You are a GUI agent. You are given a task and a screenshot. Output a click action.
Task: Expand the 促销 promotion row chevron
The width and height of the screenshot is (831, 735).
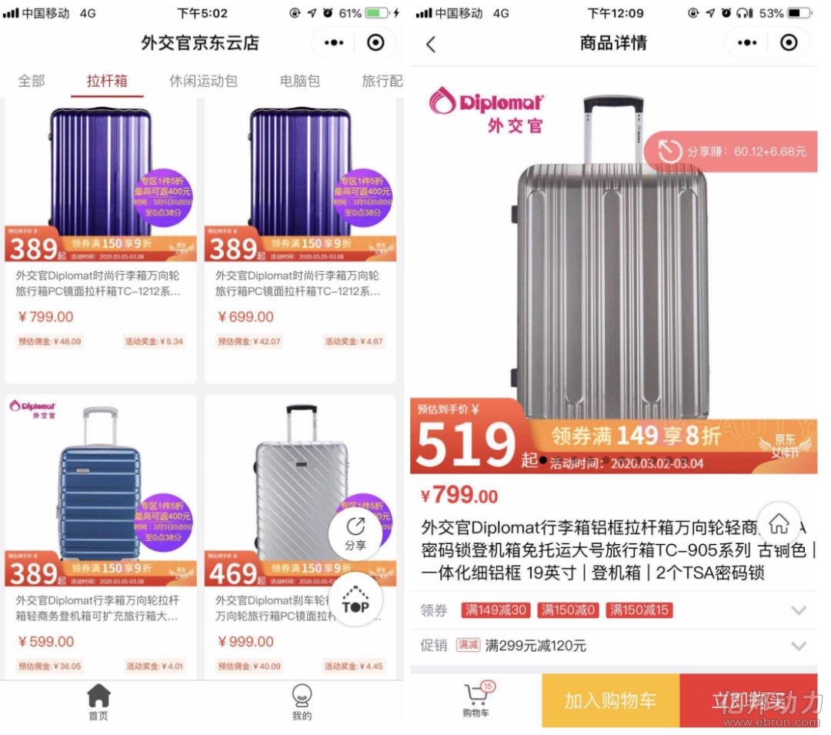coord(799,646)
